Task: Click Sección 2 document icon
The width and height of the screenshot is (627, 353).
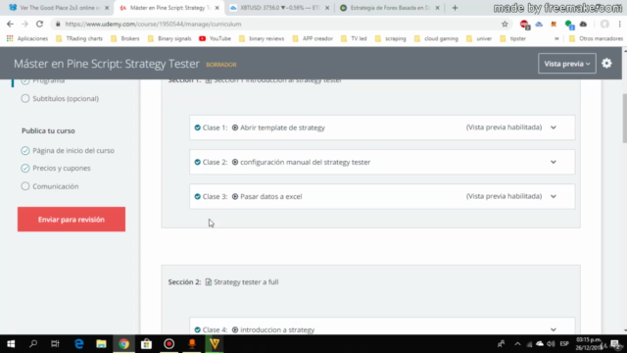Action: pos(209,281)
